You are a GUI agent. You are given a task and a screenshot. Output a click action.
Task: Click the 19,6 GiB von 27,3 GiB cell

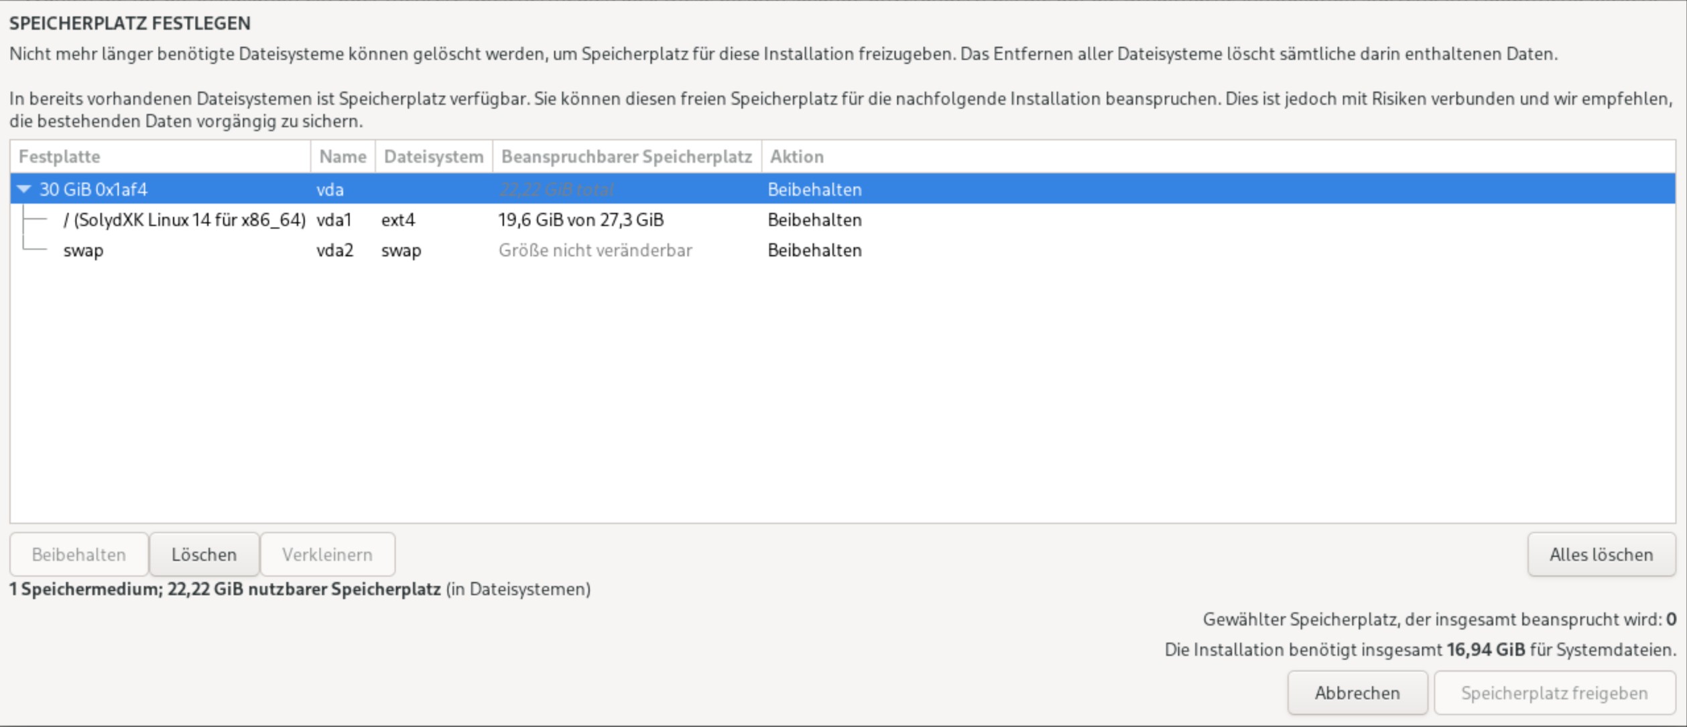click(580, 220)
